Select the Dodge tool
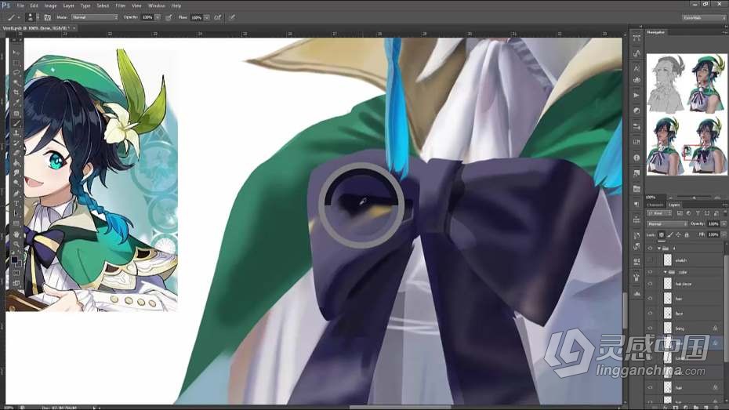Screen dimensions: 729x410 tap(16, 183)
